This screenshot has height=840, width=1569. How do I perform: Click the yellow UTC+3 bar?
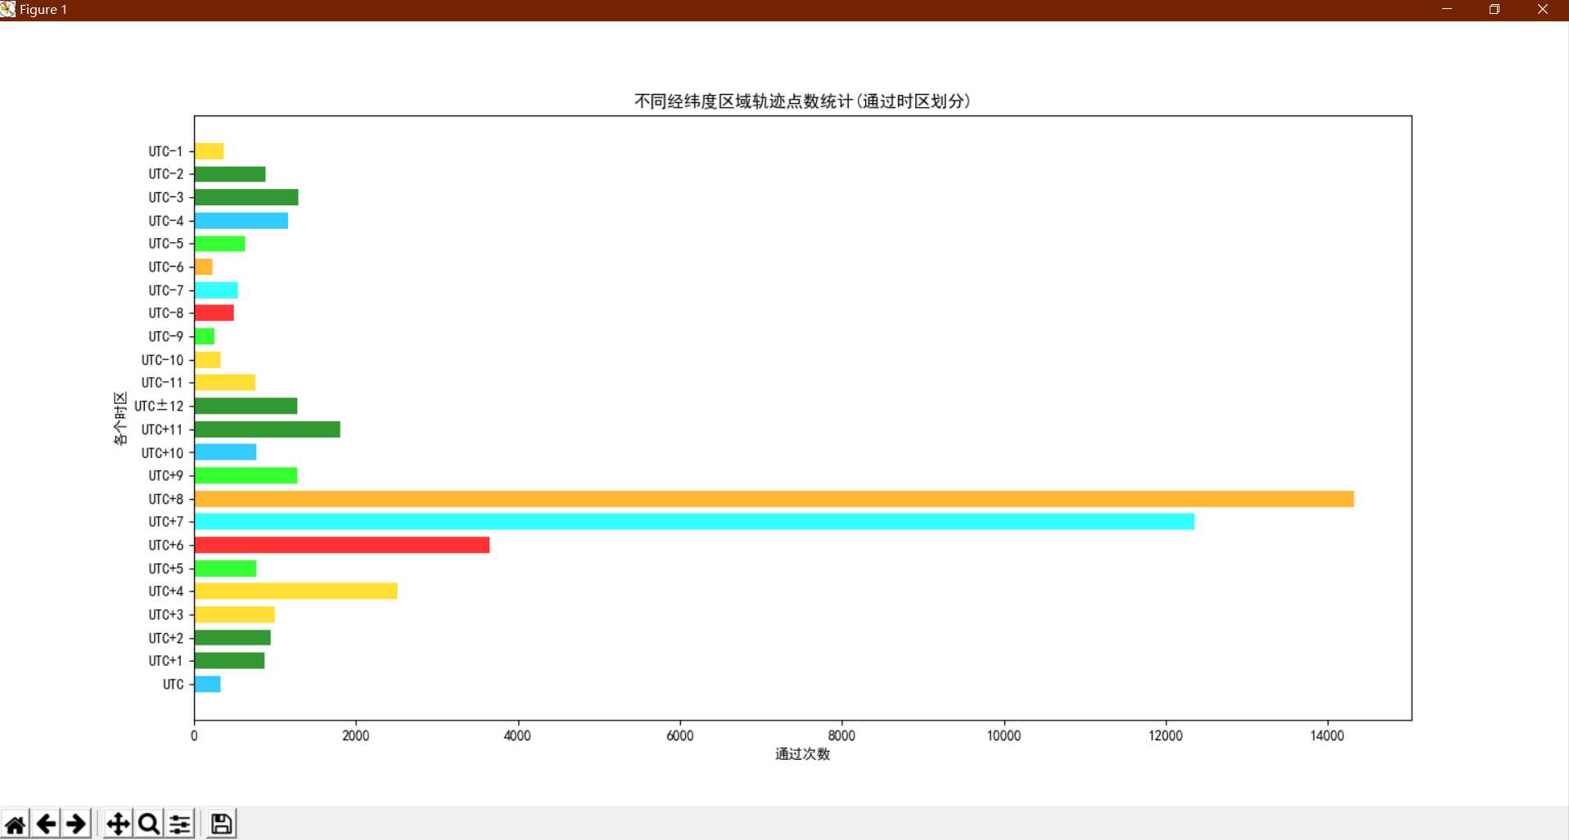[235, 614]
